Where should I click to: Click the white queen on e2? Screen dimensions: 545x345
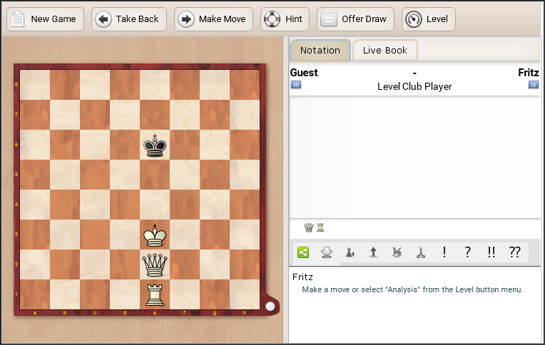coord(155,264)
